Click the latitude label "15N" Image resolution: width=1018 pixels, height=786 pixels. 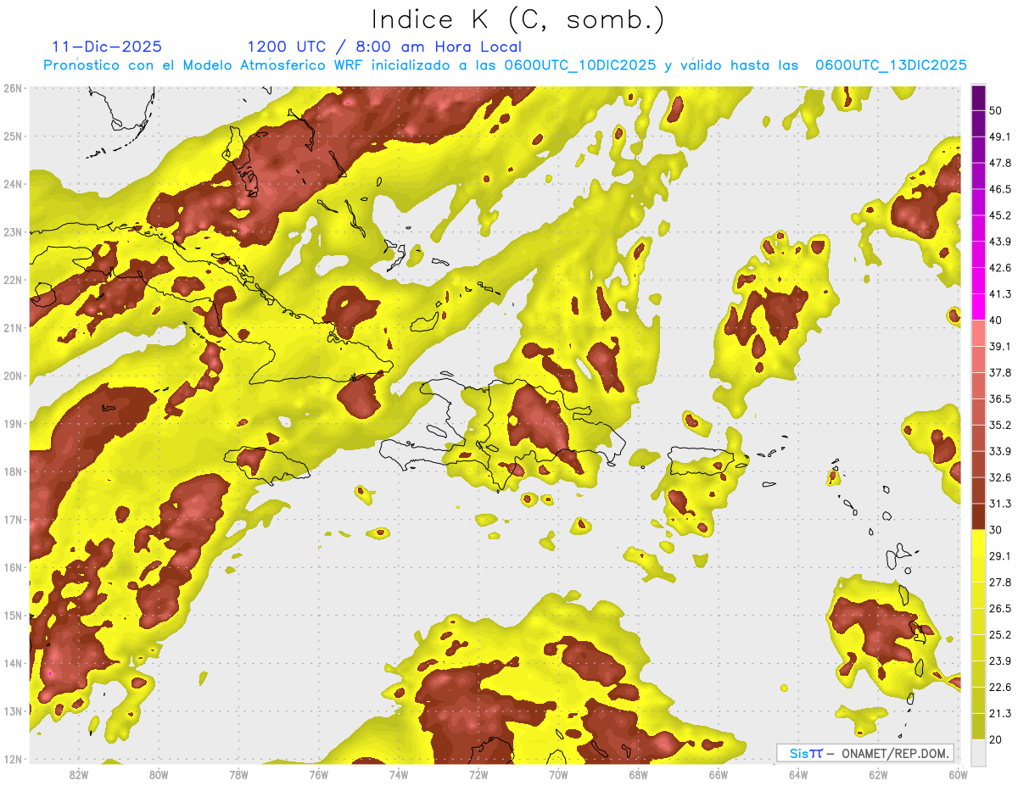click(13, 615)
